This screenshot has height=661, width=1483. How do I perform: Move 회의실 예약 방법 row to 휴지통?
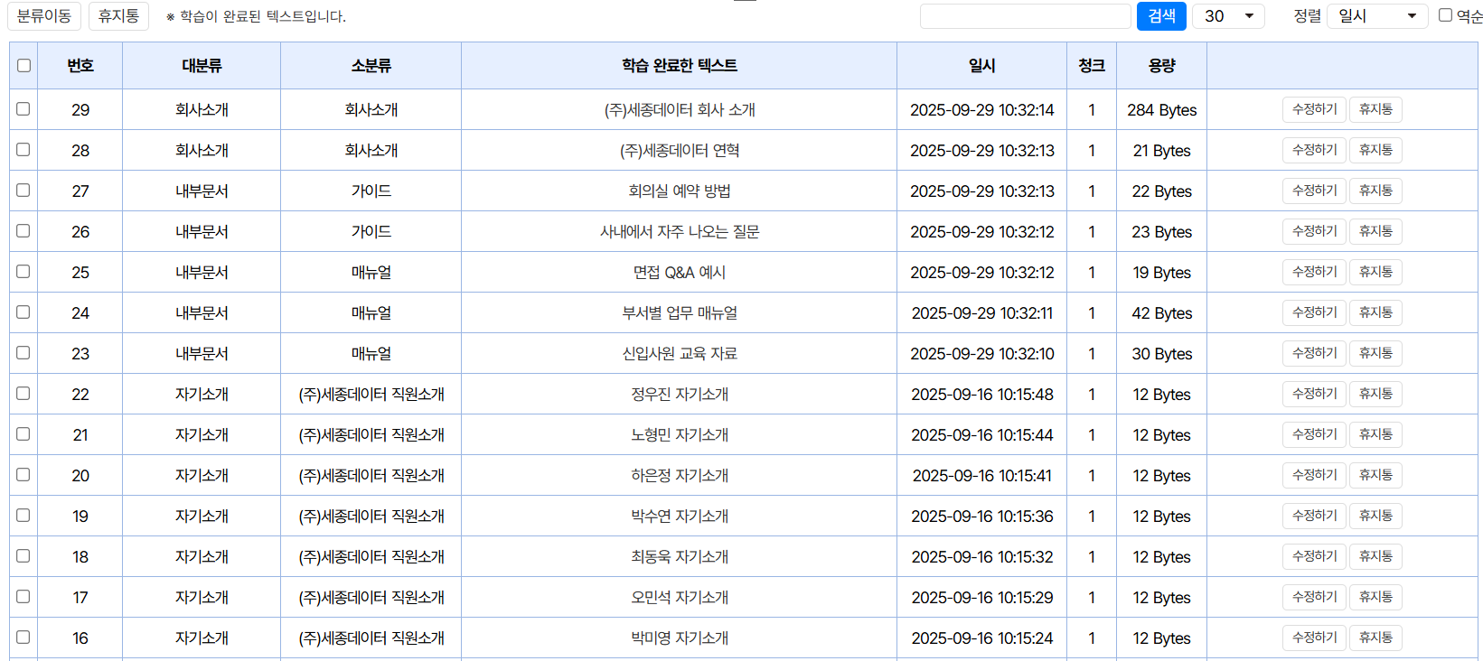(x=1375, y=191)
